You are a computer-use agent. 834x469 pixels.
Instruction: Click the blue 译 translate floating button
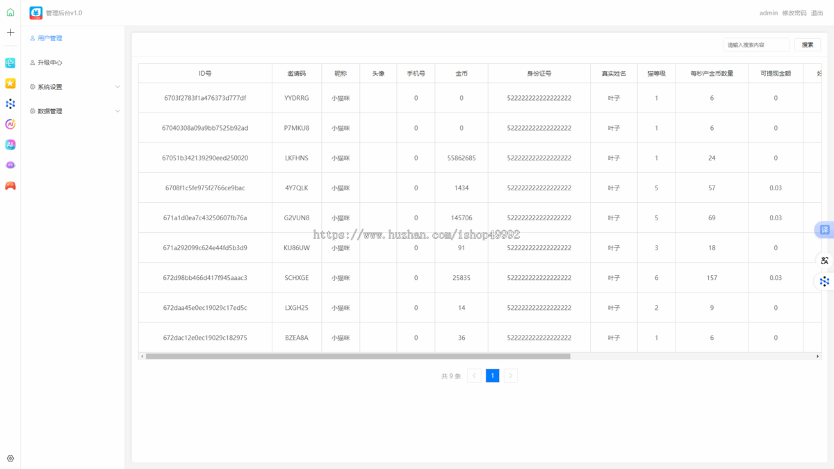825,230
